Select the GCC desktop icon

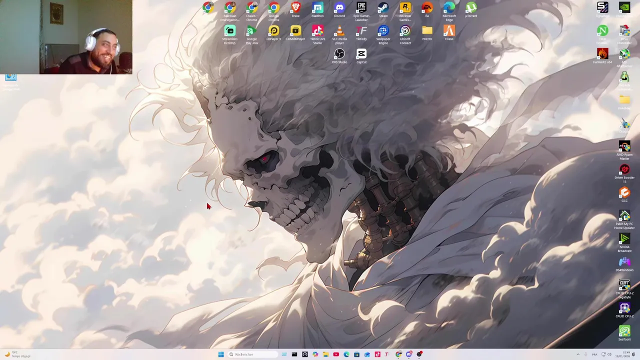[624, 195]
